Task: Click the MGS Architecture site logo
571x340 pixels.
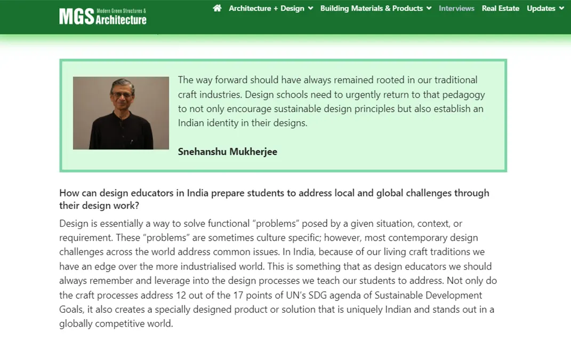Action: [102, 17]
